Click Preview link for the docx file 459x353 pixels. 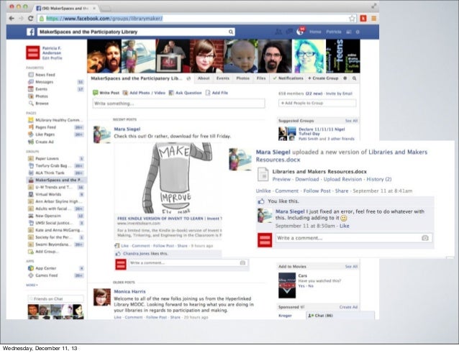(281, 179)
